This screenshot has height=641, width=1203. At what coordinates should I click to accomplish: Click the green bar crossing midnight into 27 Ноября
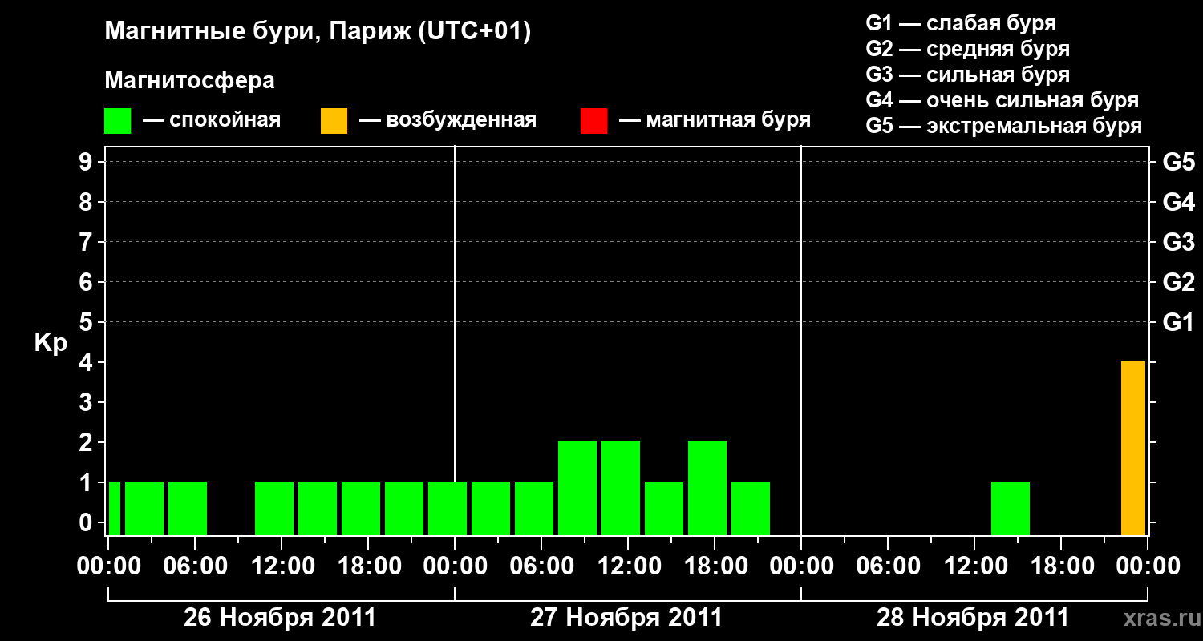[x=448, y=508]
